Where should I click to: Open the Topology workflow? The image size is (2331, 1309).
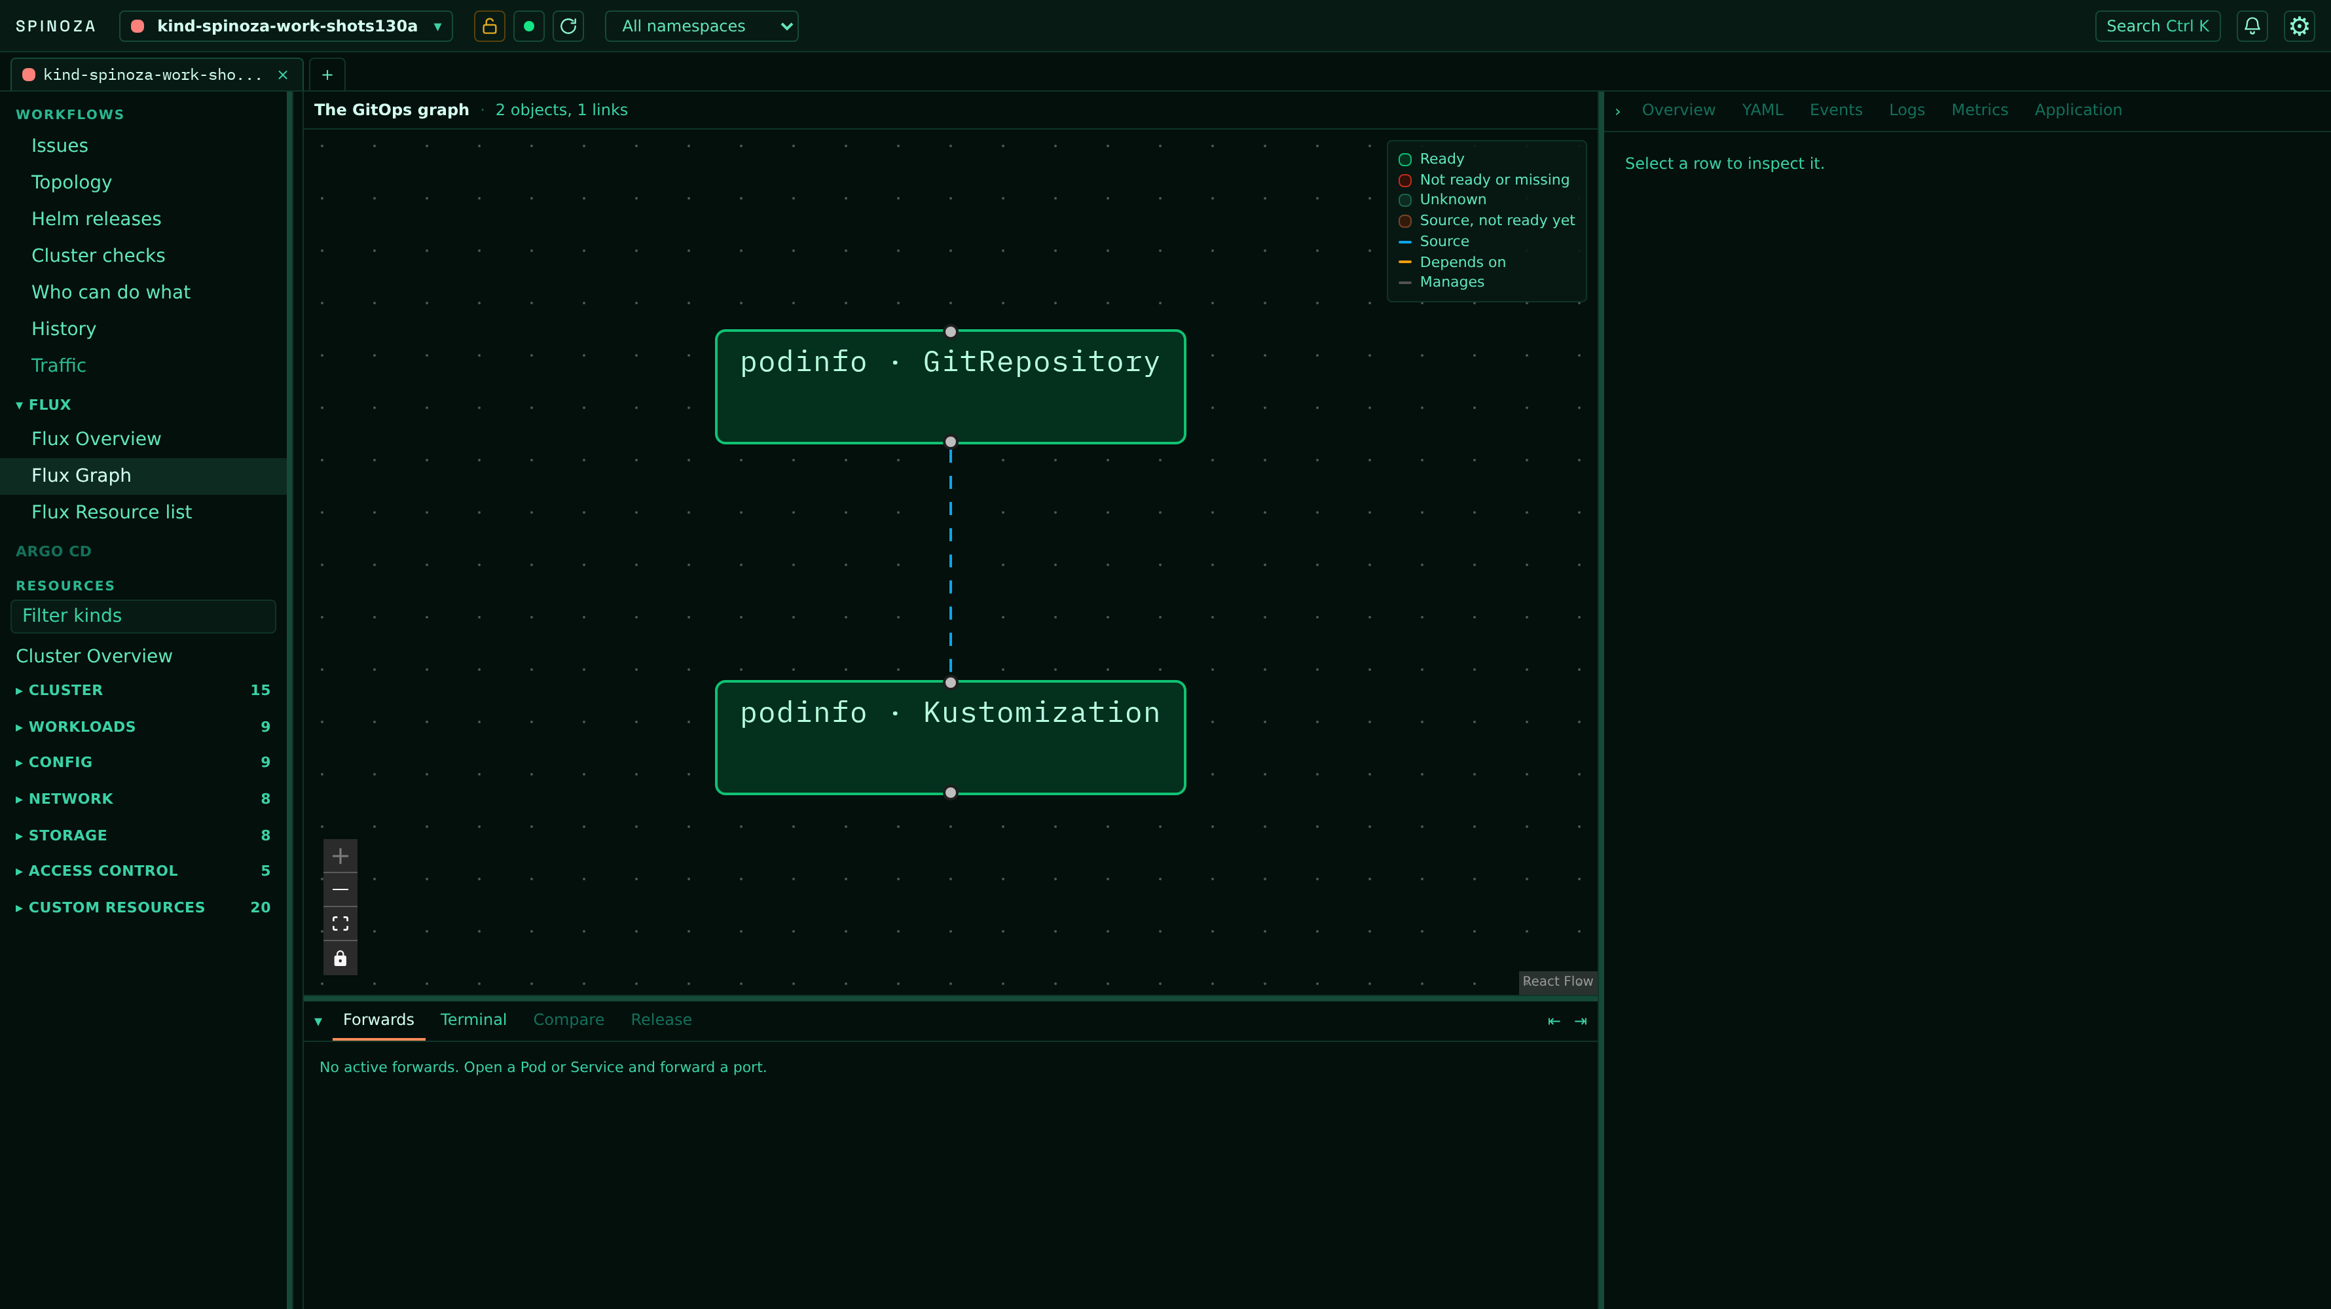[143, 182]
